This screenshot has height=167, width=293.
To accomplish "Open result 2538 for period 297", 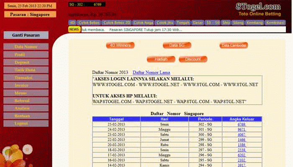I will coord(242,150).
